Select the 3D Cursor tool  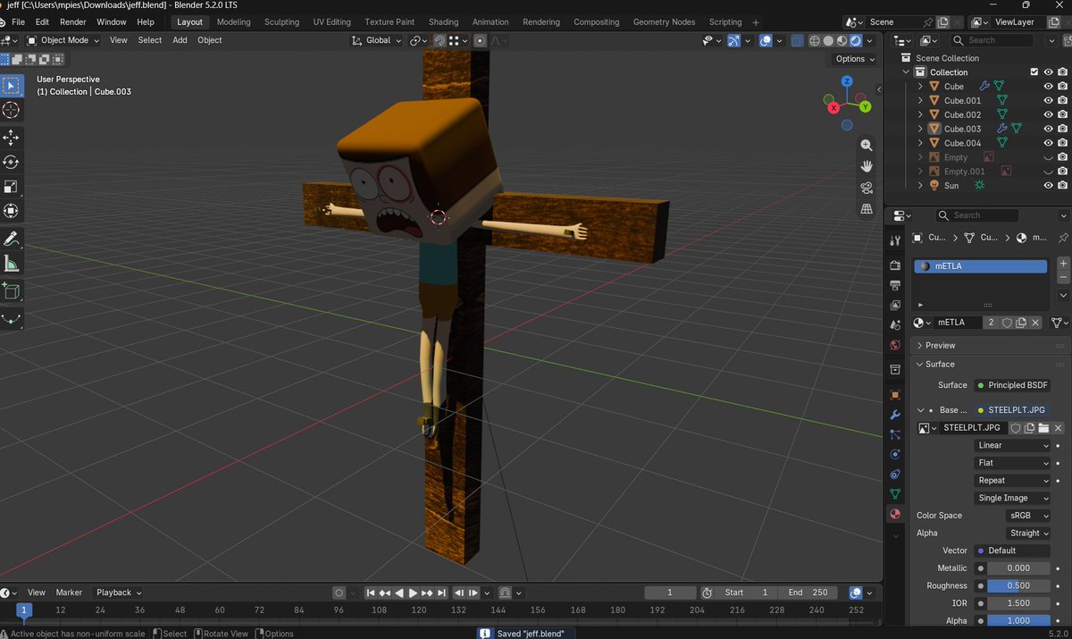click(12, 110)
